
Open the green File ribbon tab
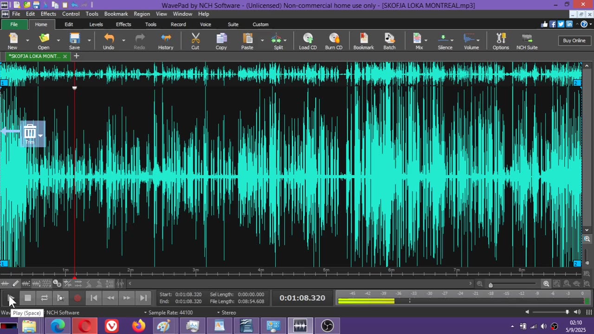(x=14, y=24)
